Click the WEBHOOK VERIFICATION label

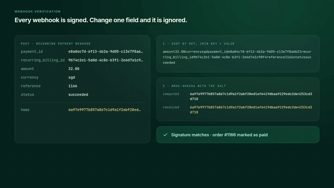coord(38,11)
